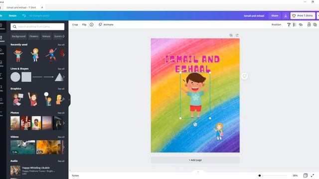Show more Recently used items arrow

pyautogui.click(x=63, y=55)
